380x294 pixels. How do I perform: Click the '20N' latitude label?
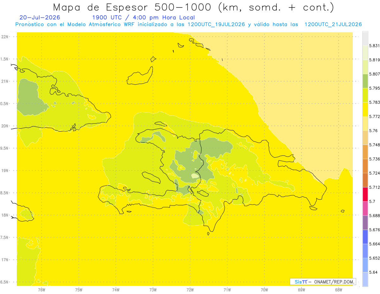tap(5, 126)
